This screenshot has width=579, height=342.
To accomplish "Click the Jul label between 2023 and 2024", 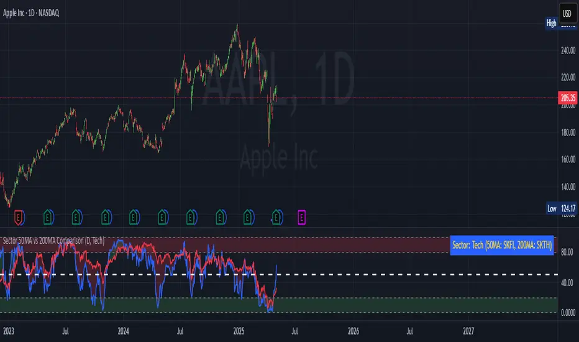I will (x=65, y=331).
